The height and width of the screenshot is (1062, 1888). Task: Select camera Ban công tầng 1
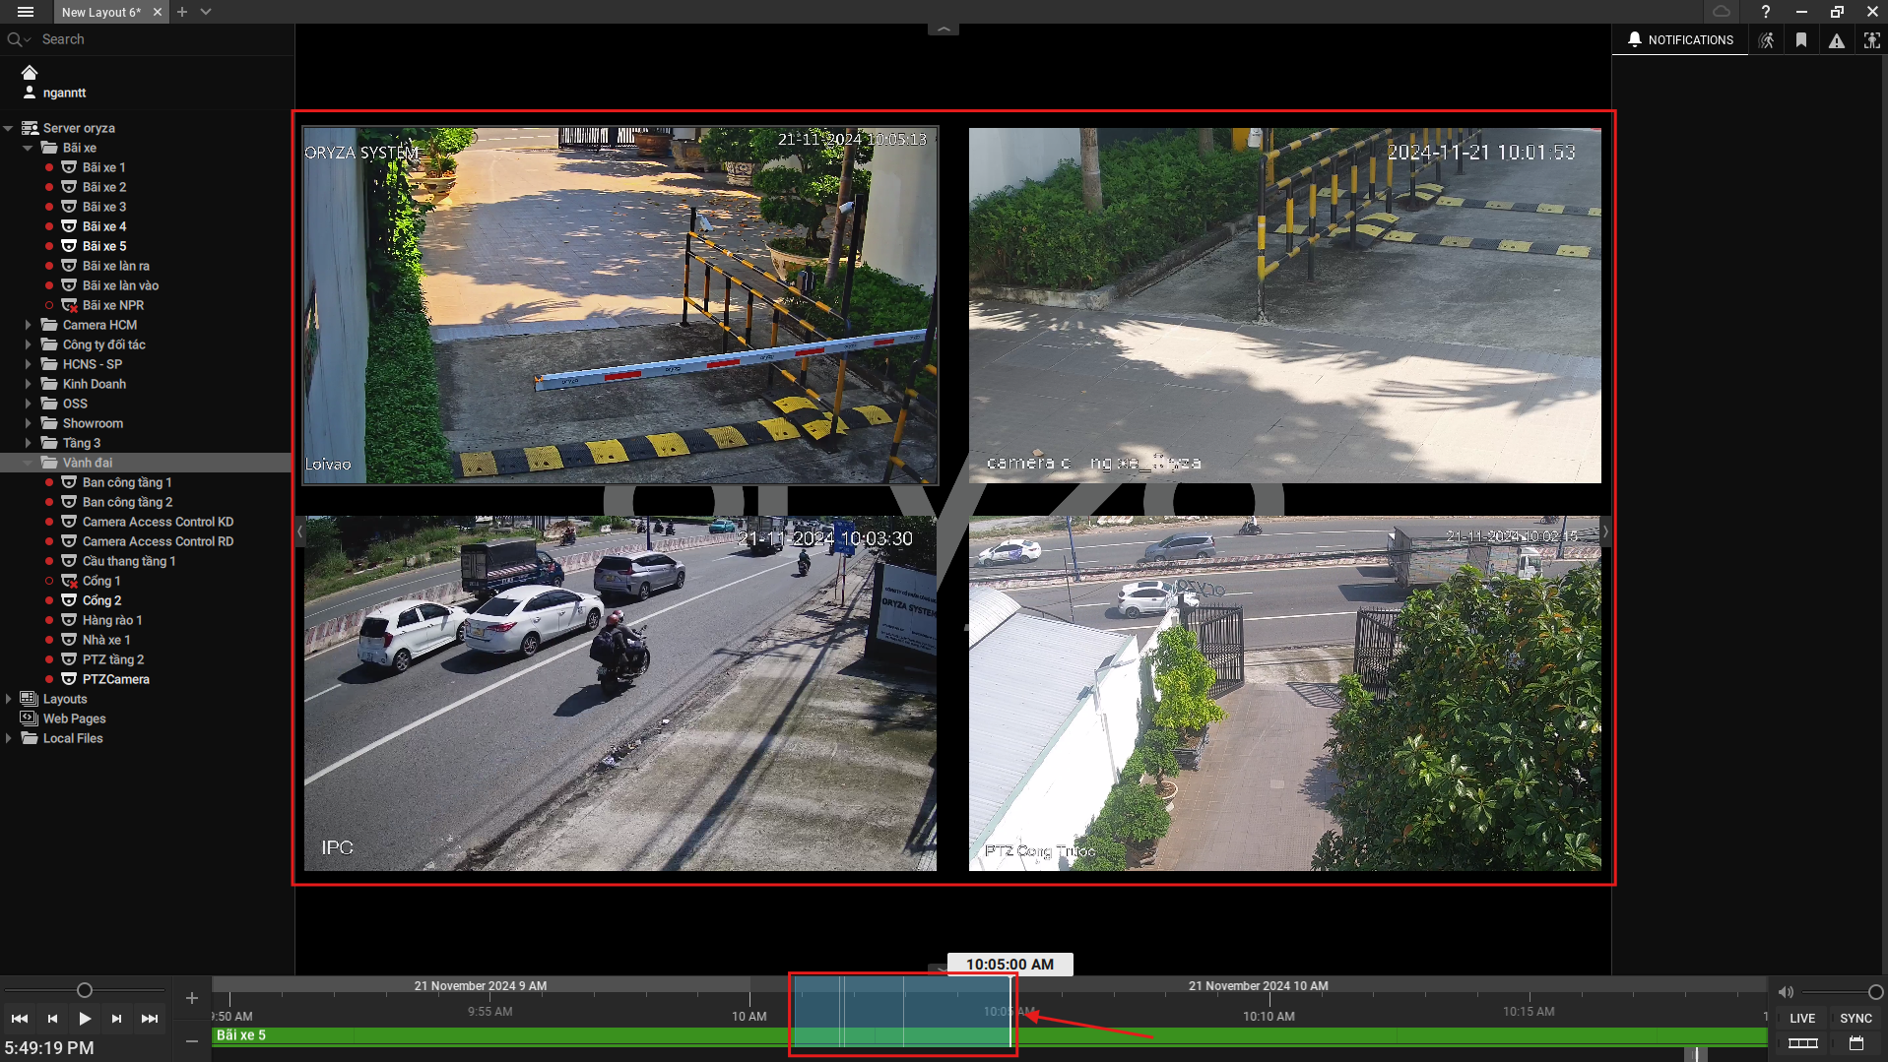(x=126, y=482)
